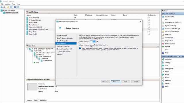Go to Specify Name and Location step
Viewport: 184px width, 103px height.
click(x=65, y=38)
